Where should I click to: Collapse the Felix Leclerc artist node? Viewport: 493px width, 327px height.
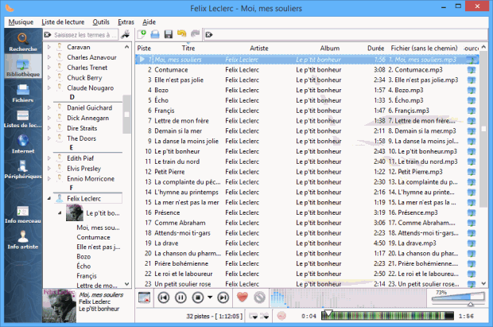click(x=49, y=199)
